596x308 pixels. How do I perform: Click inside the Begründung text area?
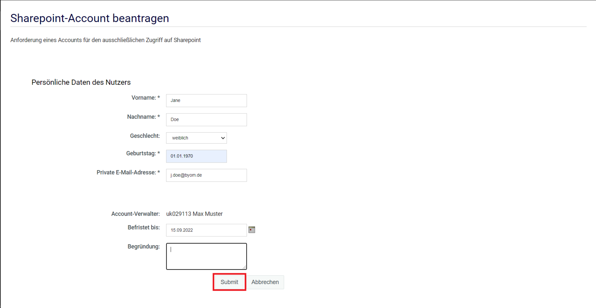(206, 256)
